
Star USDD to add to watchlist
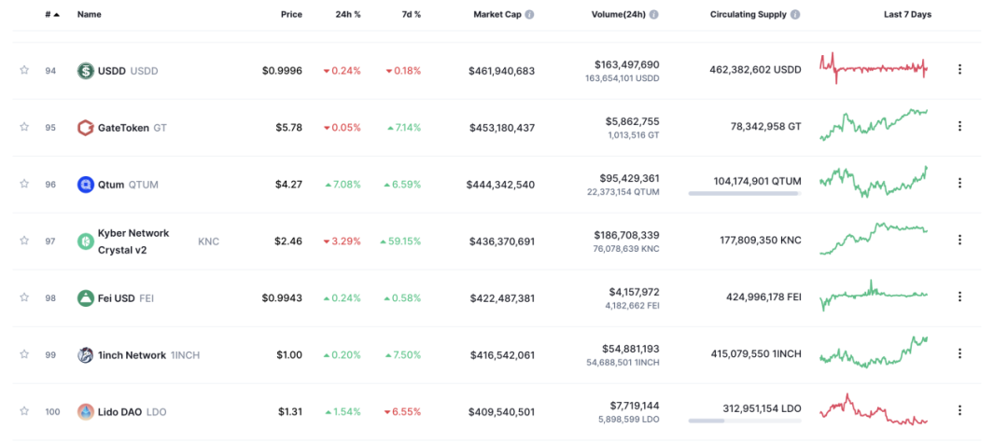[24, 70]
